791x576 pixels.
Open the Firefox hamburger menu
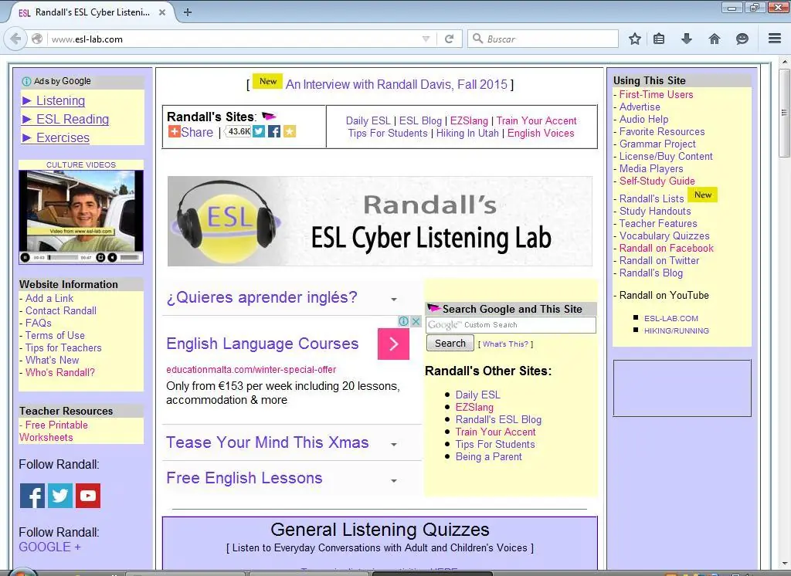(775, 39)
